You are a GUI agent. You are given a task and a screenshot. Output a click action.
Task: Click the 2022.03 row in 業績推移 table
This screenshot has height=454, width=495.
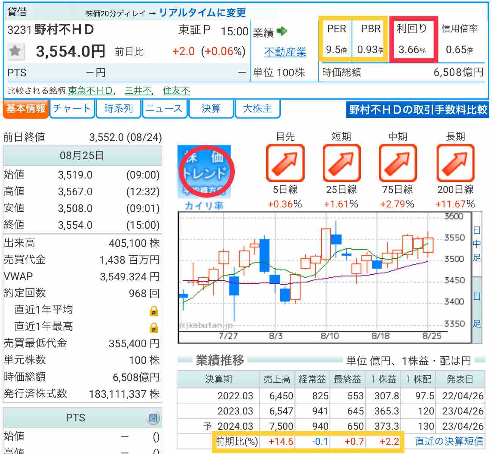pos(332,395)
